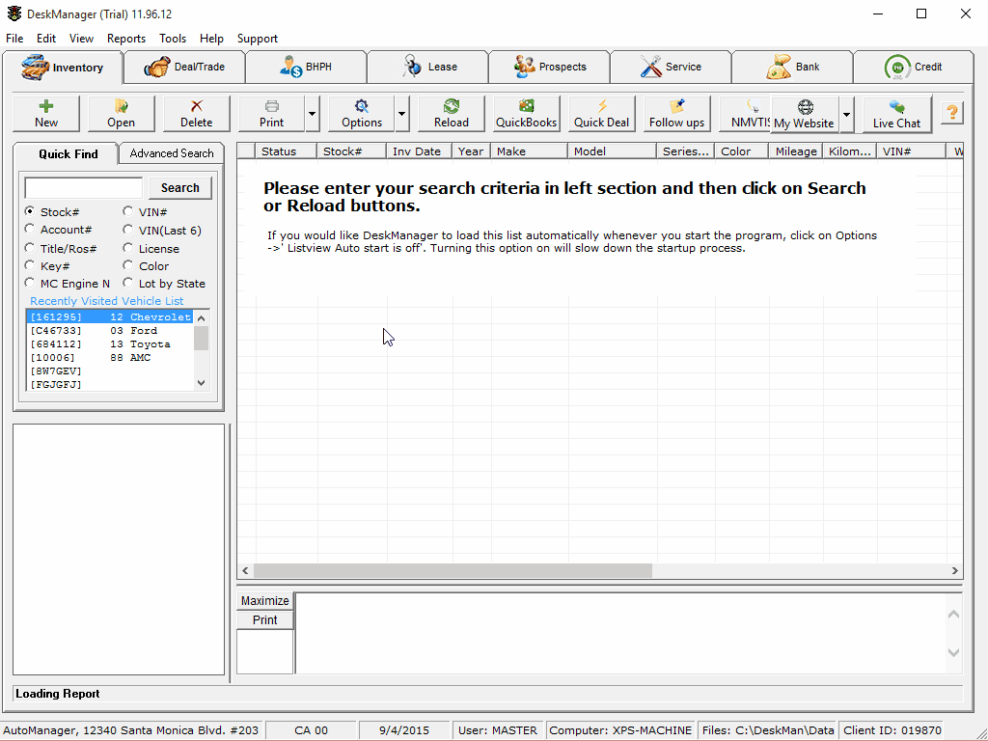
Task: Select the Title/Ros# radio button
Action: 30,248
